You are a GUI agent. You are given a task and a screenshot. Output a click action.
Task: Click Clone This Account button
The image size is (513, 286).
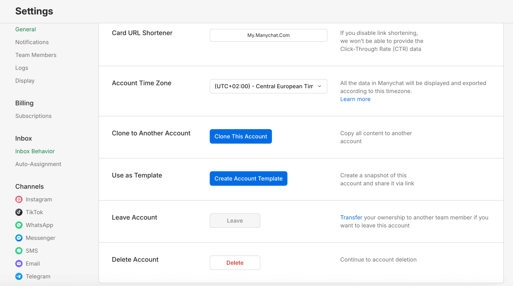(241, 136)
